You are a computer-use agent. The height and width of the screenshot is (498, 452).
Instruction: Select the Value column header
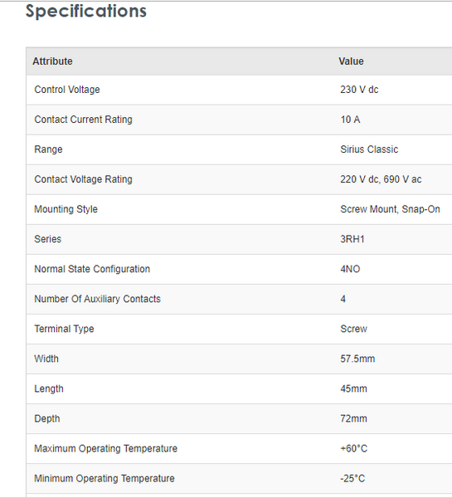[x=351, y=61]
